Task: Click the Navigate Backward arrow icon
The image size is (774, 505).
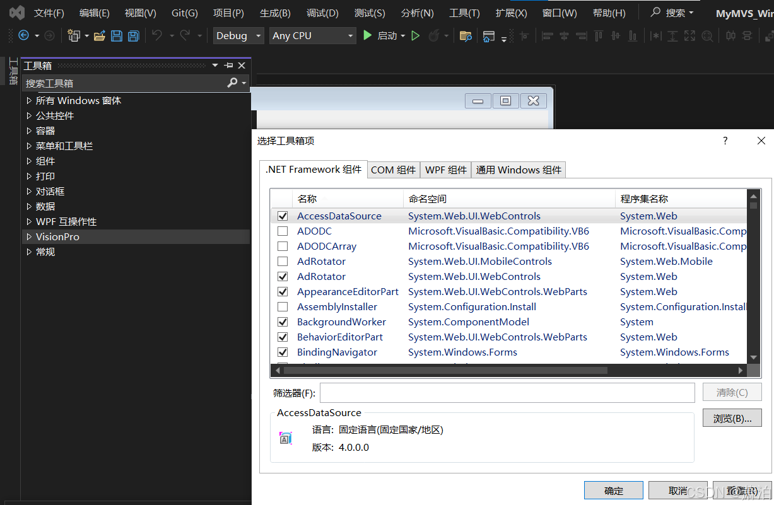Action: [24, 36]
